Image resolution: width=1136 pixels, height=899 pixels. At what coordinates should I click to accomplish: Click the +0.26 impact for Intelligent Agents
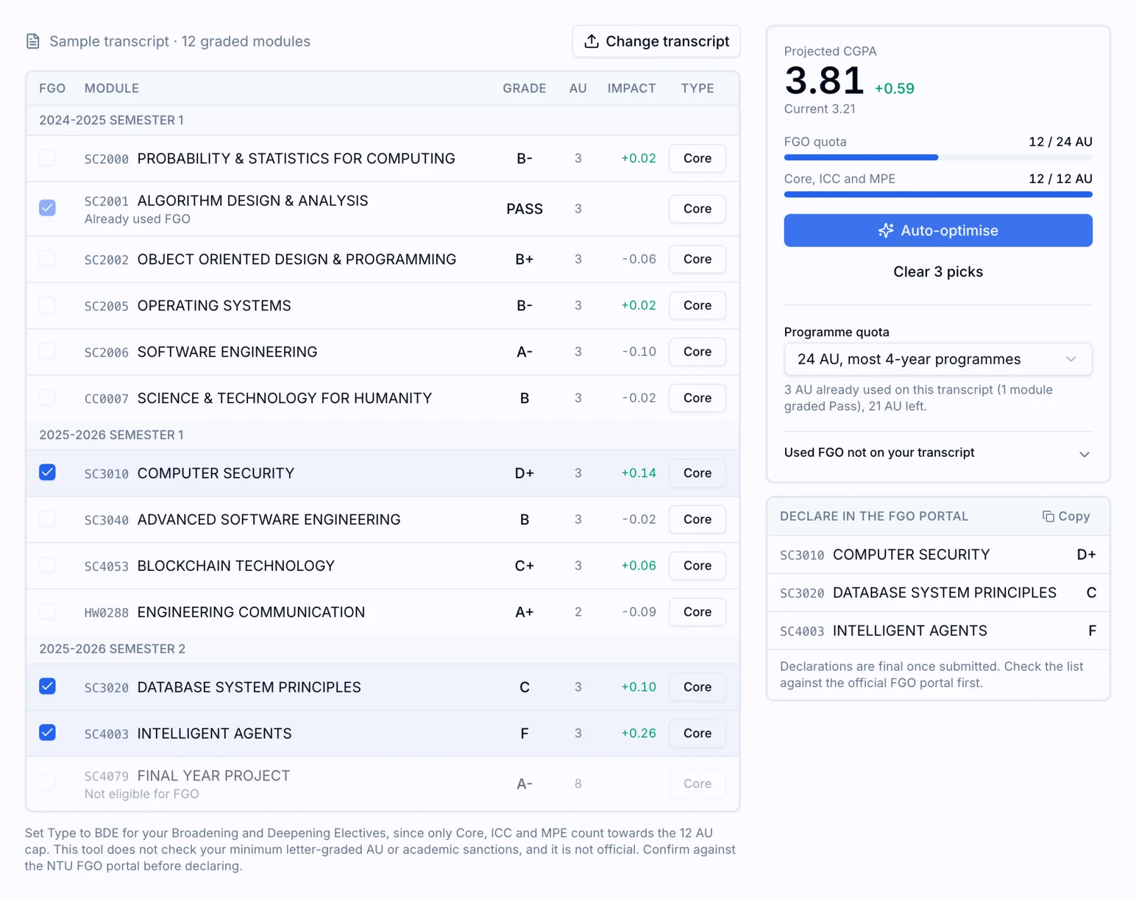click(x=639, y=733)
